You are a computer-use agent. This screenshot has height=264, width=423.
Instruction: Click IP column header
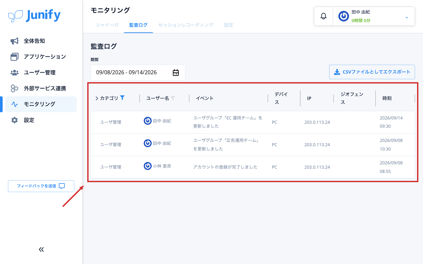pyautogui.click(x=309, y=98)
